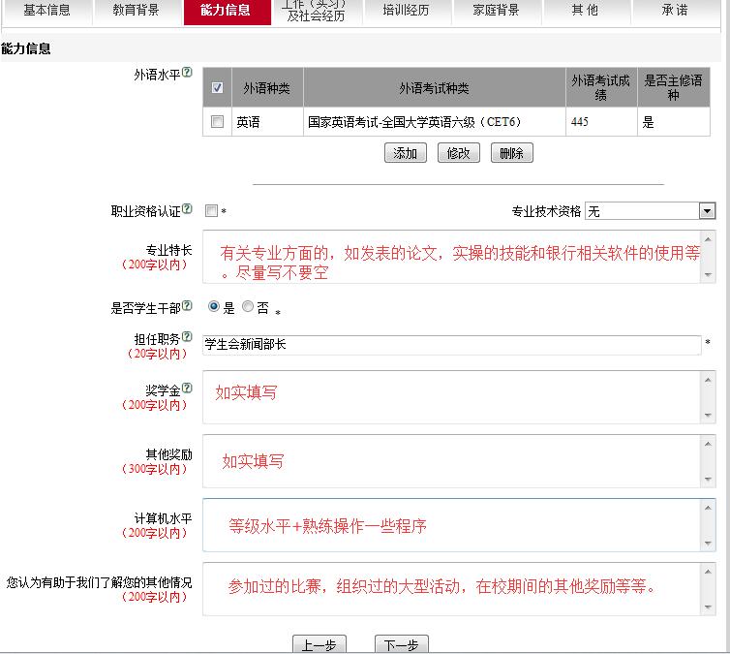Viewport: 730px width, 654px height.
Task: Click down arrow of 其他情况 scrollbar
Action: [708, 607]
